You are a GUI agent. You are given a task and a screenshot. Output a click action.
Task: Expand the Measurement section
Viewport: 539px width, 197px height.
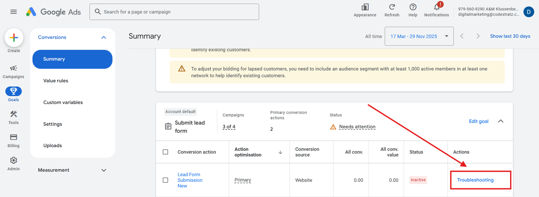pyautogui.click(x=104, y=170)
